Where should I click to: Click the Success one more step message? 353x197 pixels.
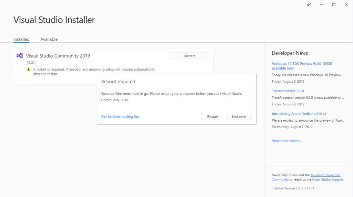(172, 97)
